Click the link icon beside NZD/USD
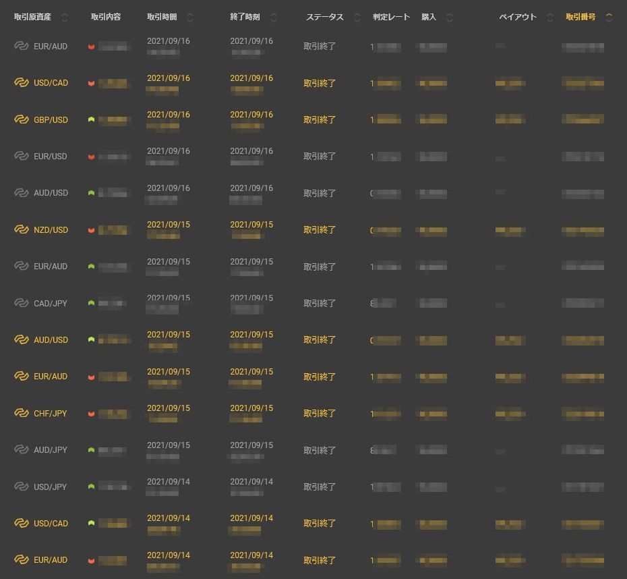This screenshot has width=627, height=579. point(22,229)
